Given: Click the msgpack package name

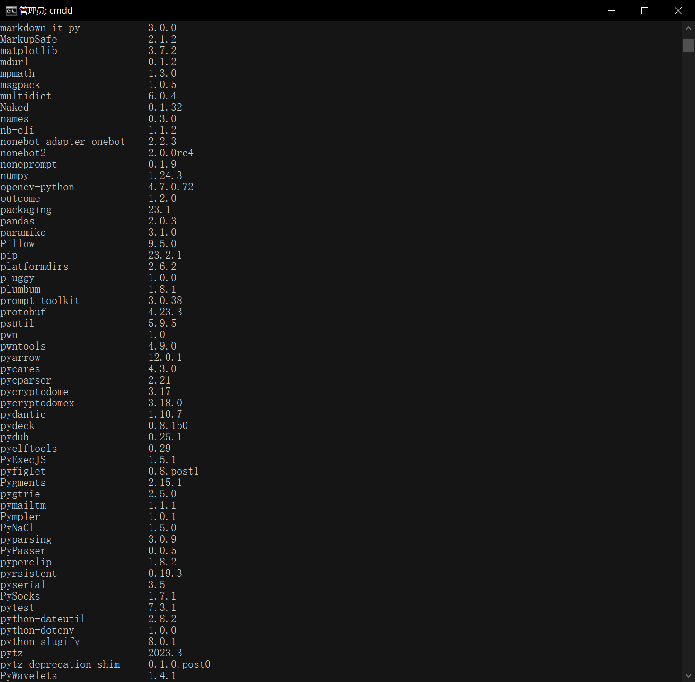Looking at the screenshot, I should pyautogui.click(x=20, y=85).
